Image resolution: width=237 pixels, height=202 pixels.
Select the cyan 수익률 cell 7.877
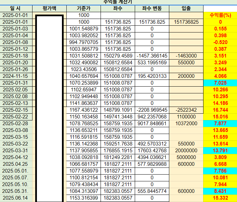tap(220, 124)
